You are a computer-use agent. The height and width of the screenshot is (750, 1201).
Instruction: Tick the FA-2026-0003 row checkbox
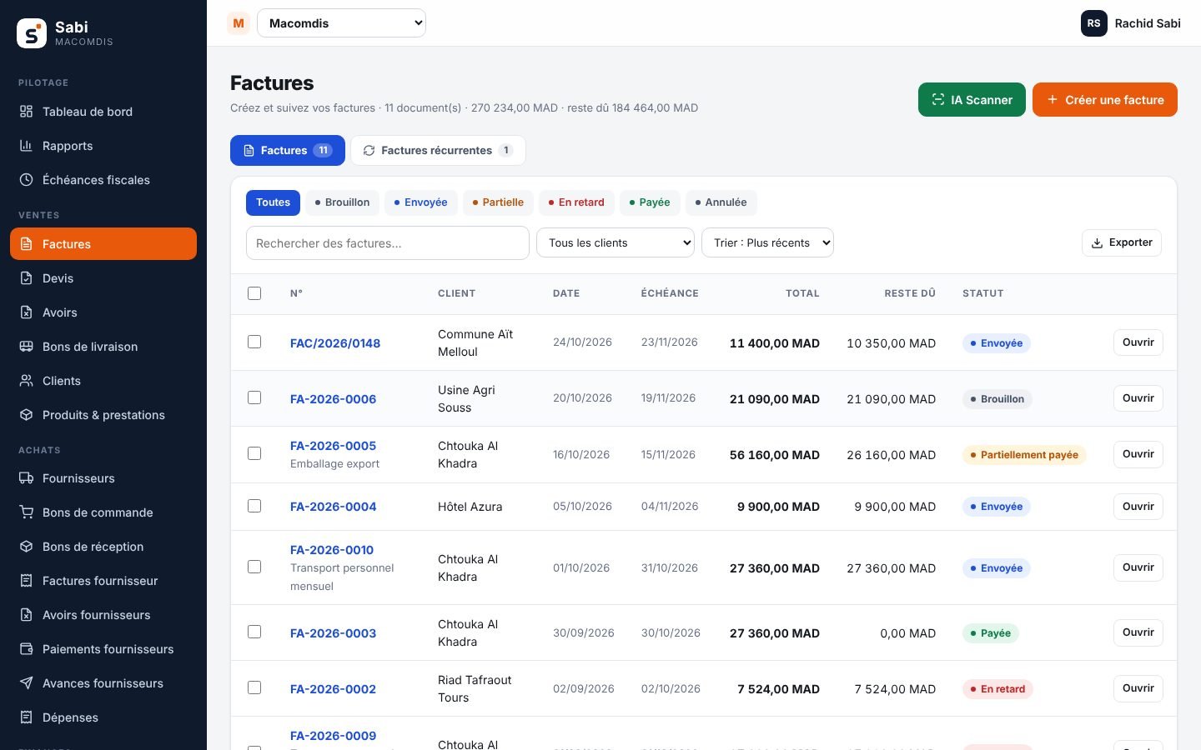254,632
